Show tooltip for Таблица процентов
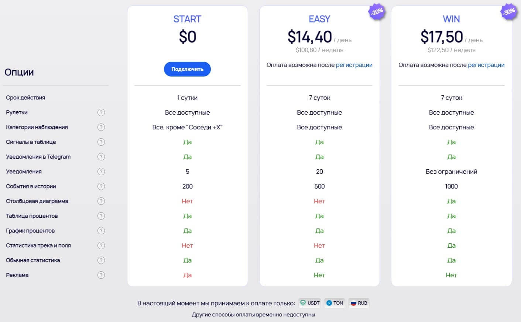The image size is (521, 322). tap(101, 216)
